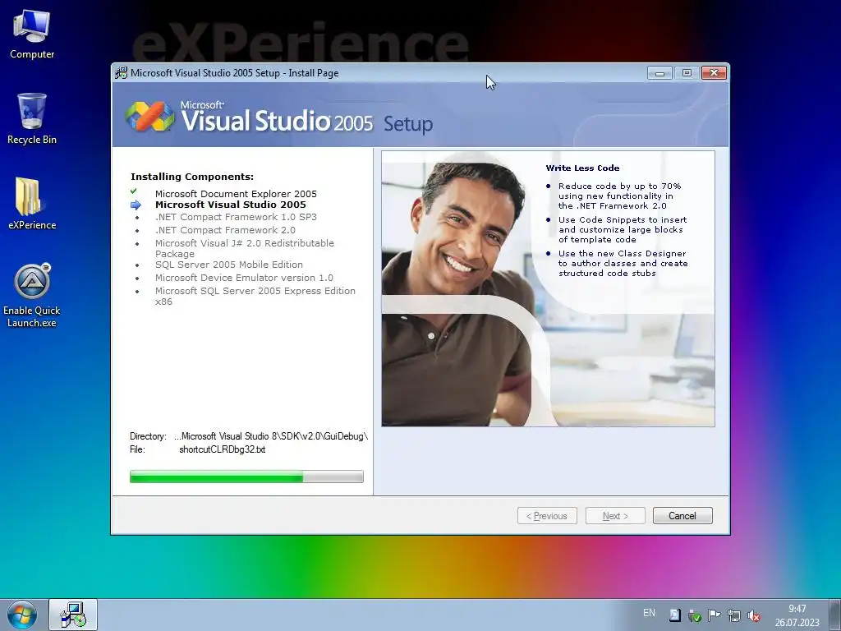841x631 pixels.
Task: Click 'Use the new Class Designer' bullet
Action: pyautogui.click(x=623, y=264)
